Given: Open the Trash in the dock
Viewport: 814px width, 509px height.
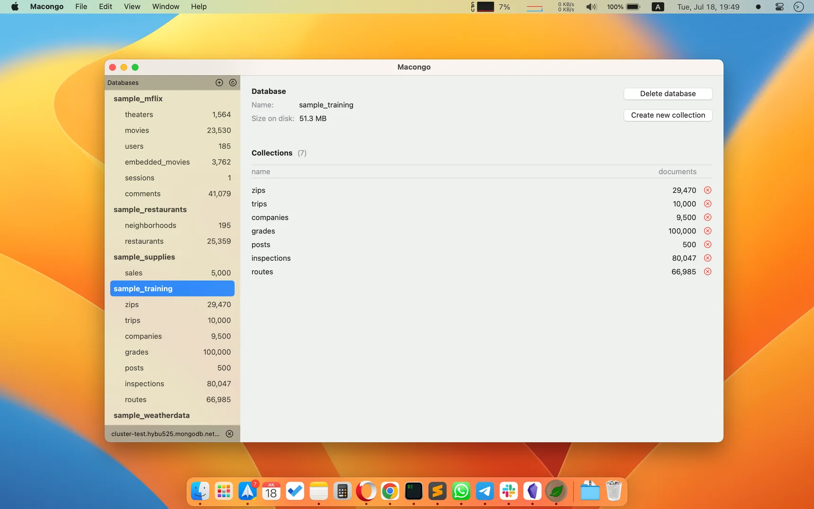Looking at the screenshot, I should (613, 491).
